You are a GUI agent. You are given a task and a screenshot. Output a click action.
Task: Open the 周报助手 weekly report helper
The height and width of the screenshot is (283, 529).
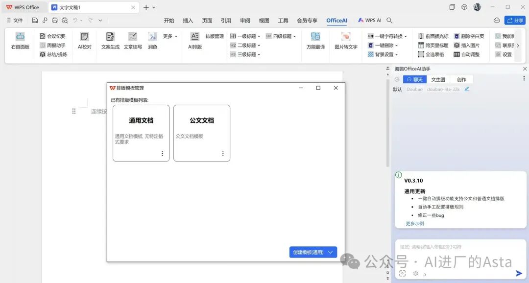coord(52,45)
